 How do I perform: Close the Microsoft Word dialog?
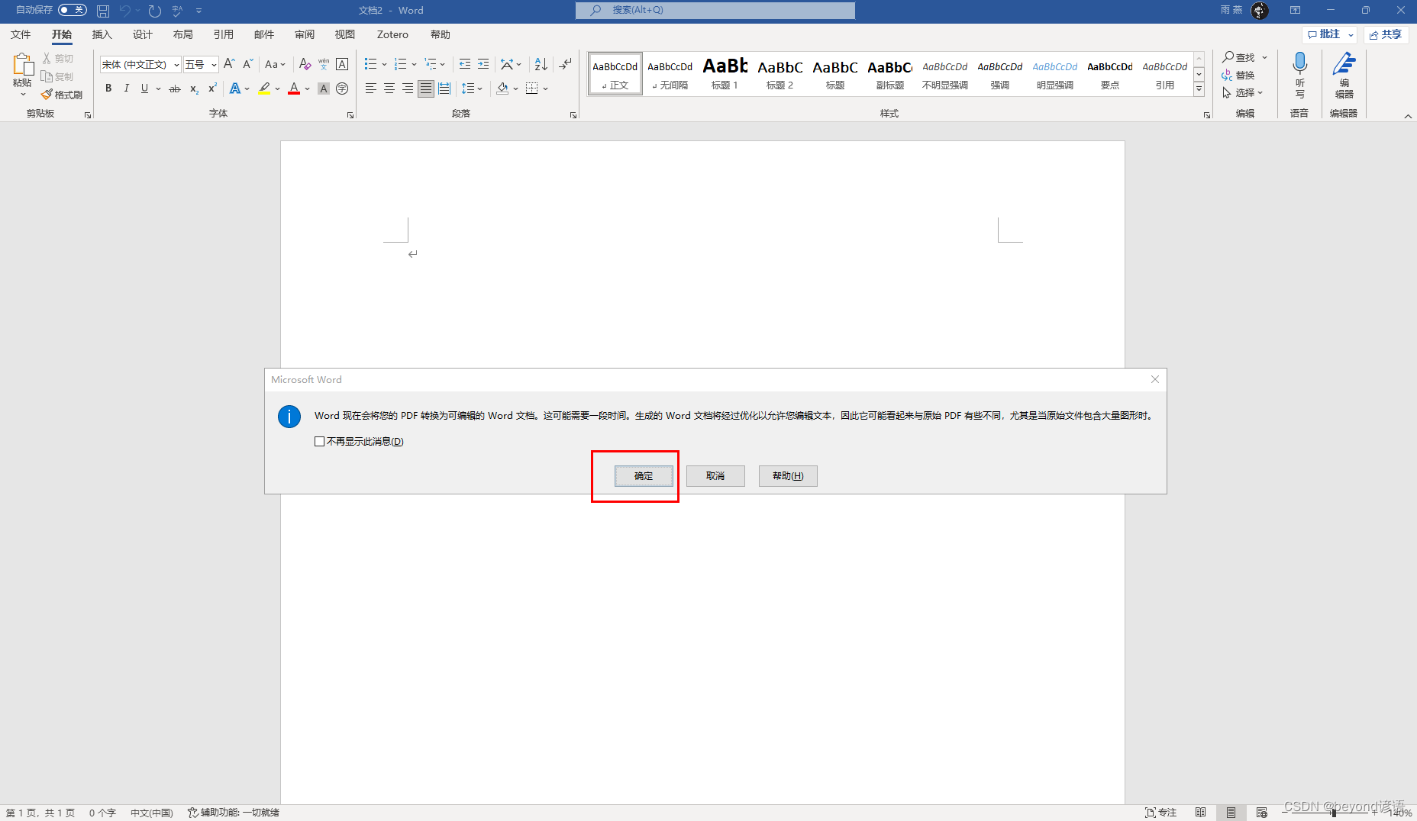[1155, 379]
